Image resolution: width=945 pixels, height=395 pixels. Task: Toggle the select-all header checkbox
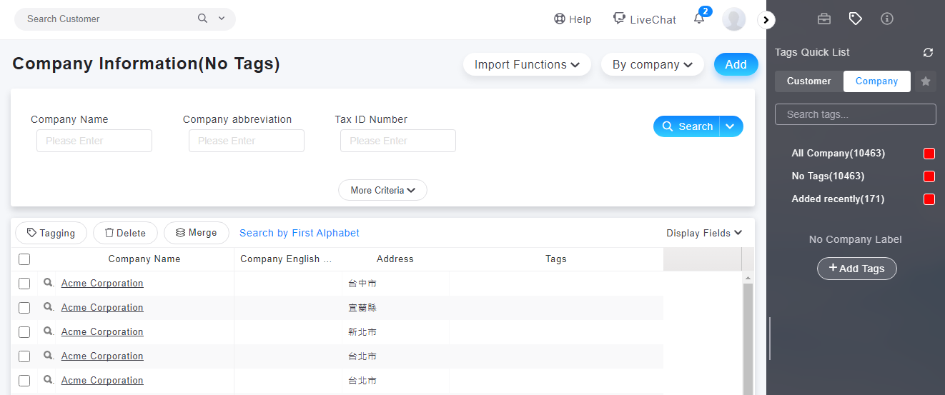pyautogui.click(x=24, y=259)
